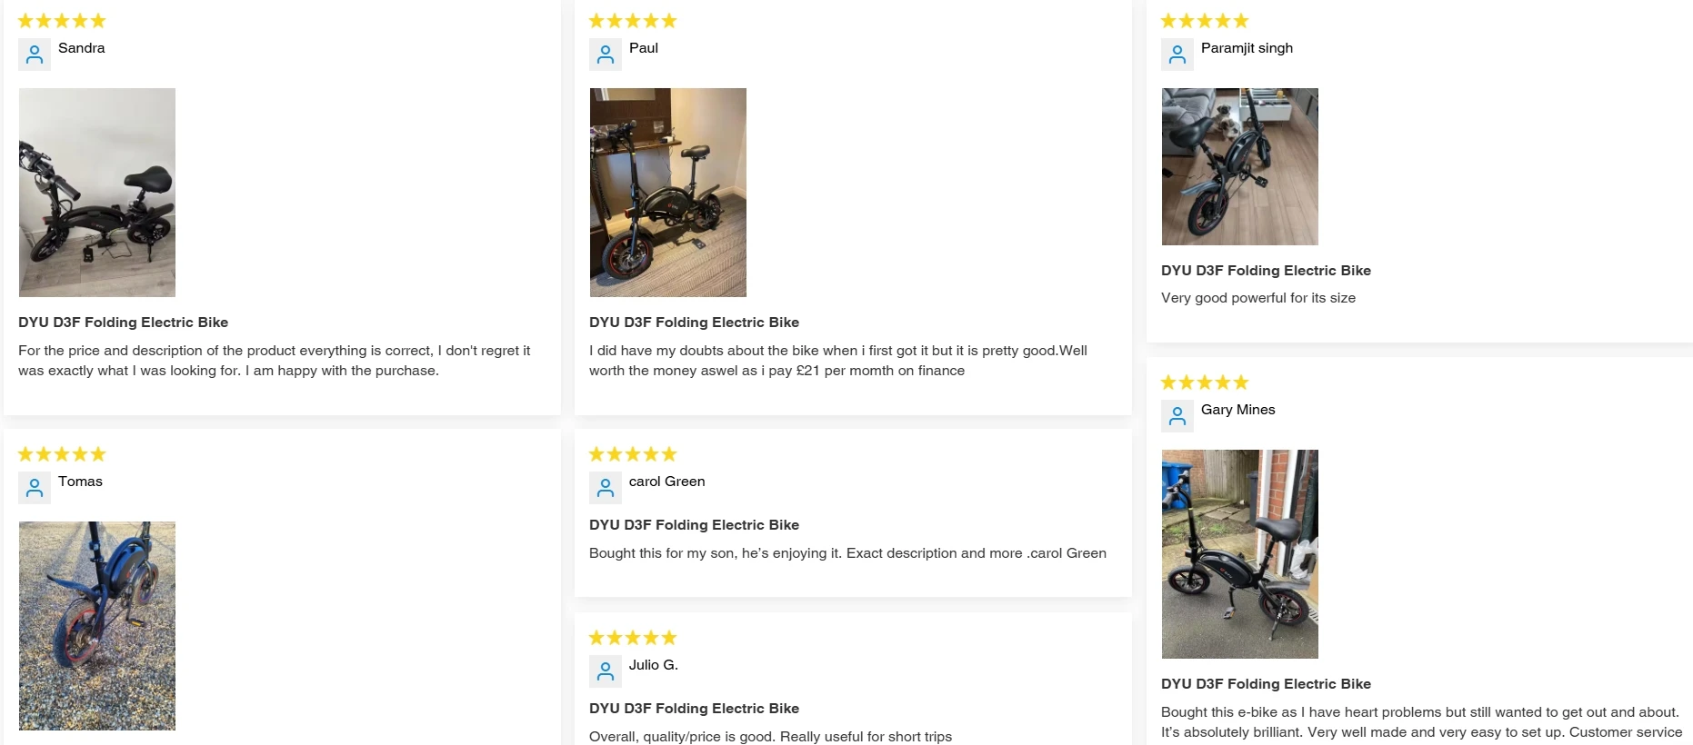Screen dimensions: 1693x745
Task: Click product title in carol Green's review
Action: 694,525
